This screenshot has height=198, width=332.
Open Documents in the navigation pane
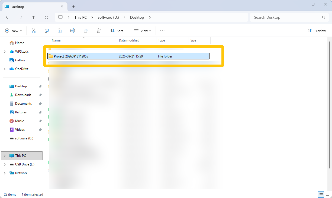(21, 104)
